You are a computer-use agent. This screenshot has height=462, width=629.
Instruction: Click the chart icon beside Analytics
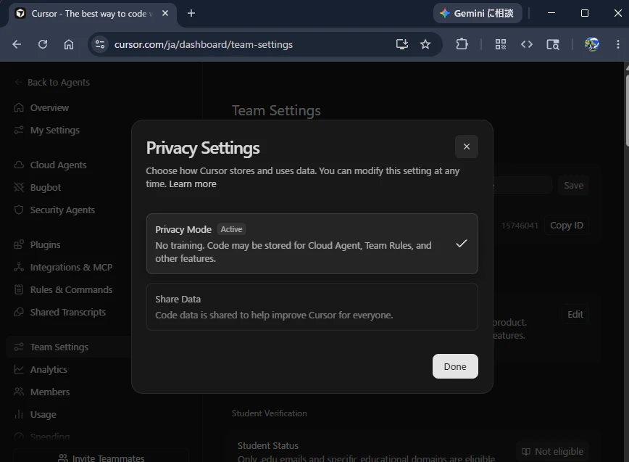tap(19, 369)
